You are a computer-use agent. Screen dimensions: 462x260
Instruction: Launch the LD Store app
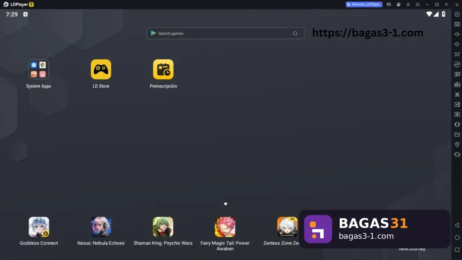pos(101,69)
